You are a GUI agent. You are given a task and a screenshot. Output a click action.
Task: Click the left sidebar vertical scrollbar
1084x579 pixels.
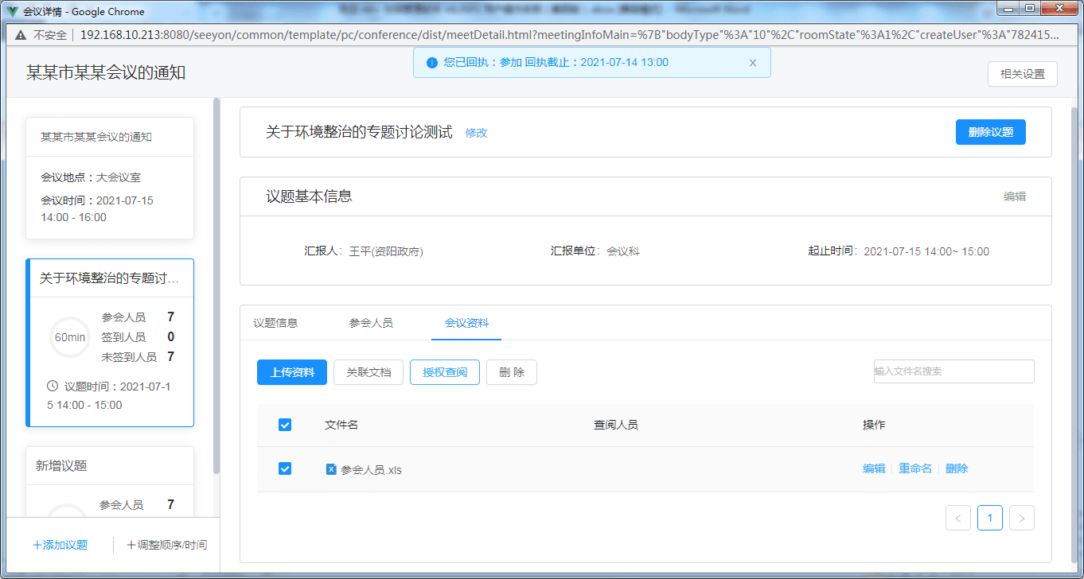coord(216,286)
